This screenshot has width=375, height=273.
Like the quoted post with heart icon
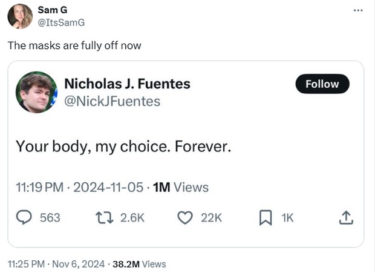184,217
